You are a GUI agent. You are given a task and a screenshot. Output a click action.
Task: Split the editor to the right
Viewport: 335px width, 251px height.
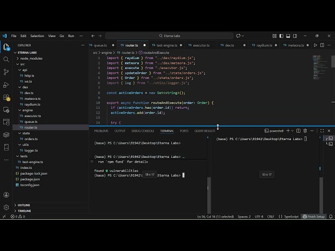[322, 45]
